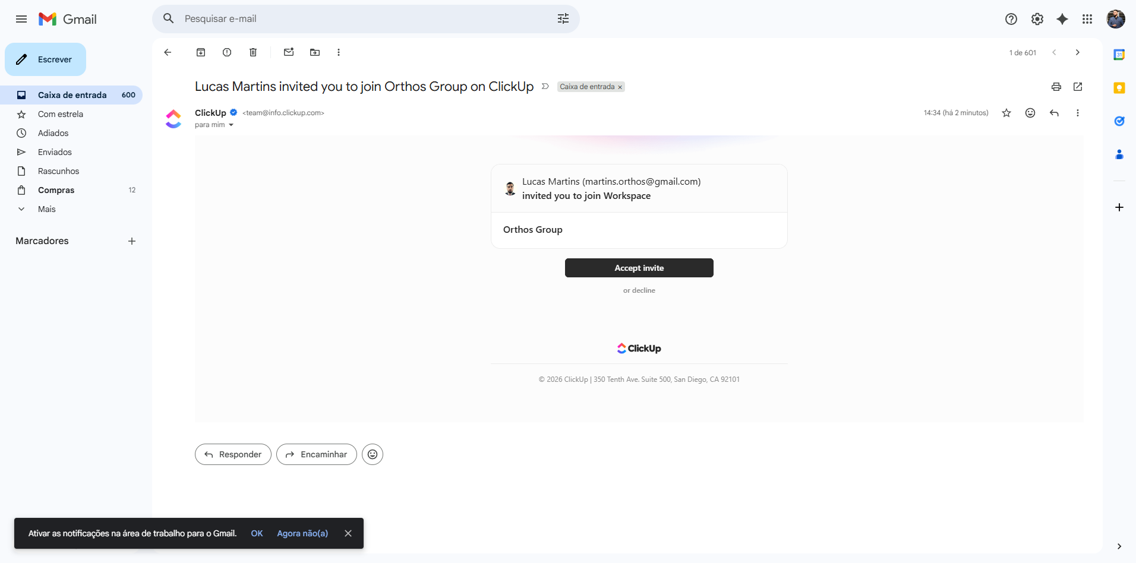Toggle the main menu hamburger icon
1136x563 pixels.
pyautogui.click(x=21, y=19)
